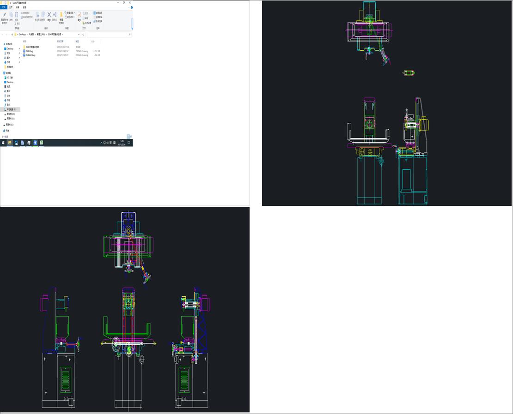The image size is (513, 414).
Task: Switch to the Home ribbon tab
Action: [x=11, y=7]
